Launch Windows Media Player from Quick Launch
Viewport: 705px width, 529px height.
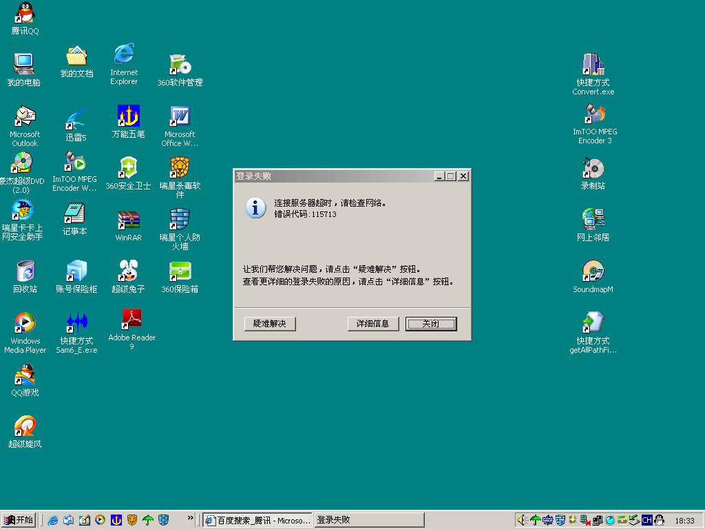(100, 520)
